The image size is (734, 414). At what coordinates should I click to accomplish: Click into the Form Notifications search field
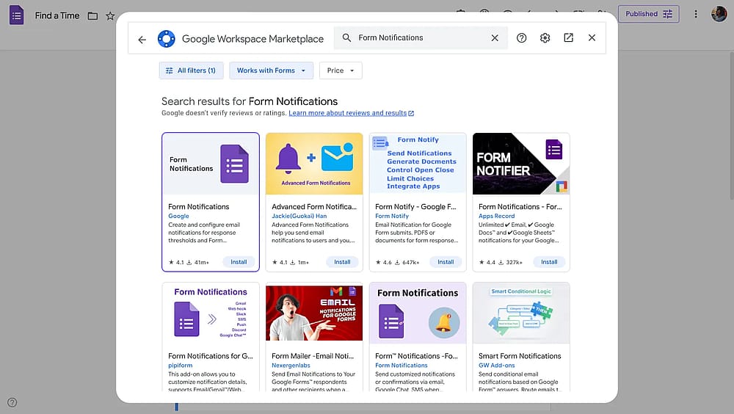click(x=421, y=37)
